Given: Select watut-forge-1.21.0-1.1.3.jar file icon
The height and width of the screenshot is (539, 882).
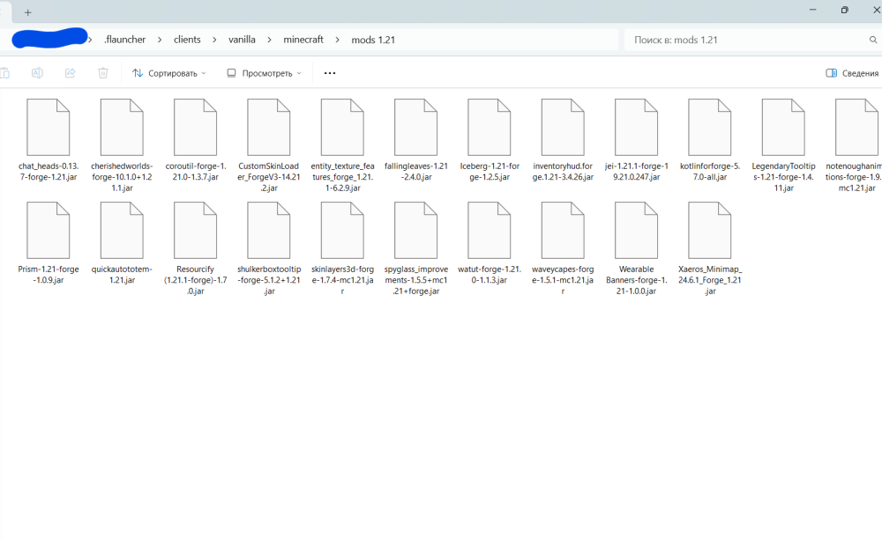Looking at the screenshot, I should 490,231.
